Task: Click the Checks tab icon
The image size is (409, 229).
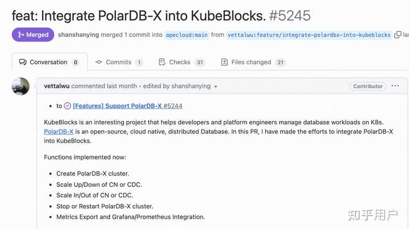Action: coord(162,62)
